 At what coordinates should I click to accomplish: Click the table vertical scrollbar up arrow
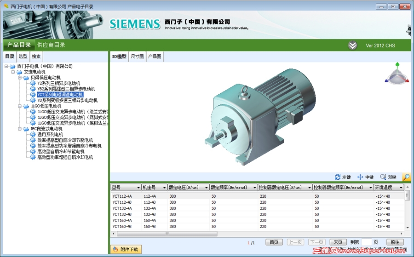click(408, 187)
